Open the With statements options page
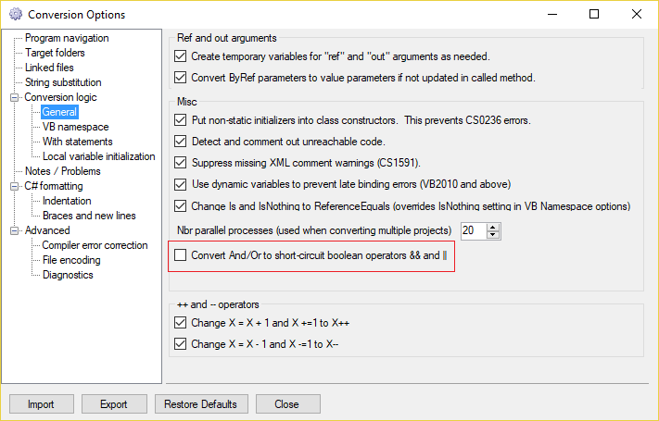Viewport: 659px width, 421px height. coord(77,142)
